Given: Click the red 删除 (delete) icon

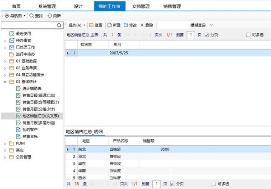Looking at the screenshot, I should tap(143, 25).
